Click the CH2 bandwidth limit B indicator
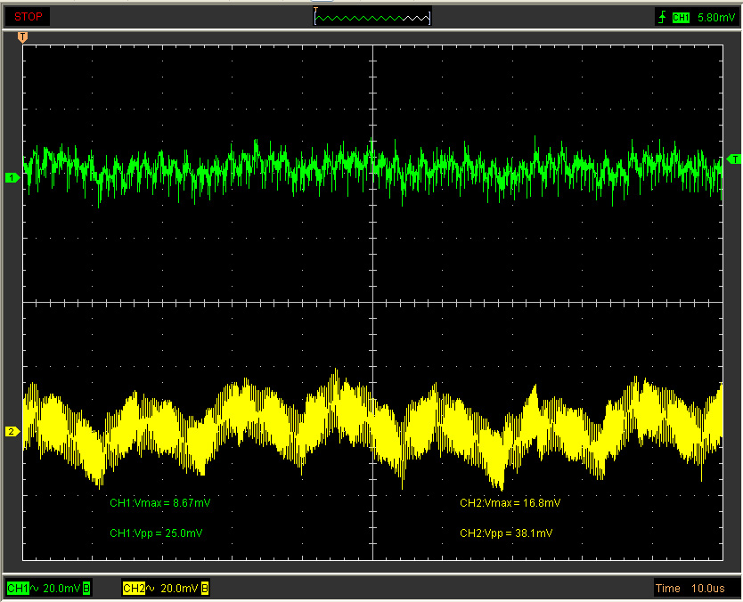The image size is (743, 602). coord(205,589)
